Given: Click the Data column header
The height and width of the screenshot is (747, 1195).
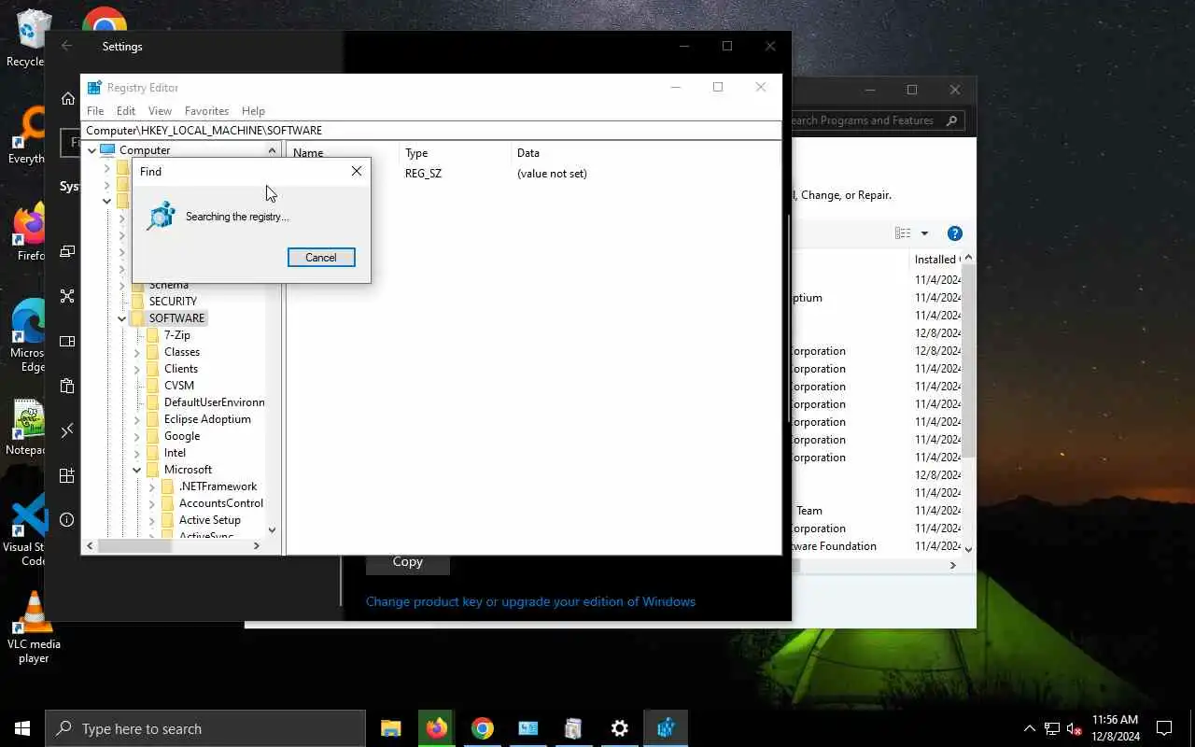Looking at the screenshot, I should 644,152.
